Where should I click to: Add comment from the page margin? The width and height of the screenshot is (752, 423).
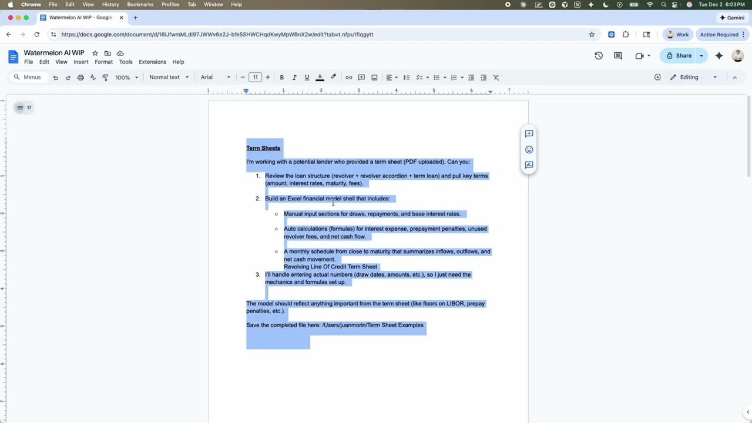point(529,134)
